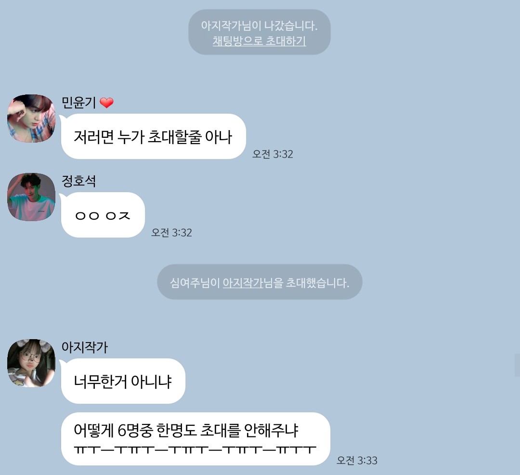The height and width of the screenshot is (475, 520).
Task: Select the 저러면 누가 초대할줄 아나 message bubble
Action: point(153,136)
